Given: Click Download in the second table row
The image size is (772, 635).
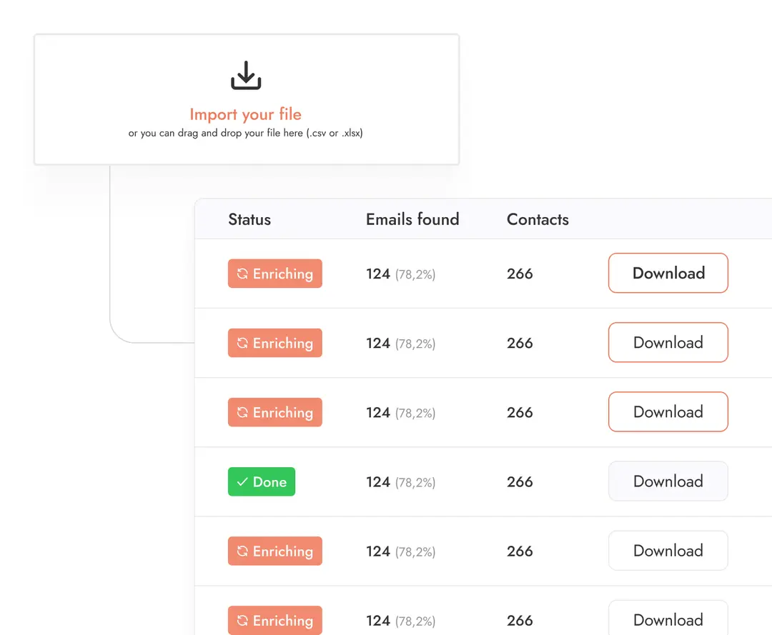Looking at the screenshot, I should (668, 342).
